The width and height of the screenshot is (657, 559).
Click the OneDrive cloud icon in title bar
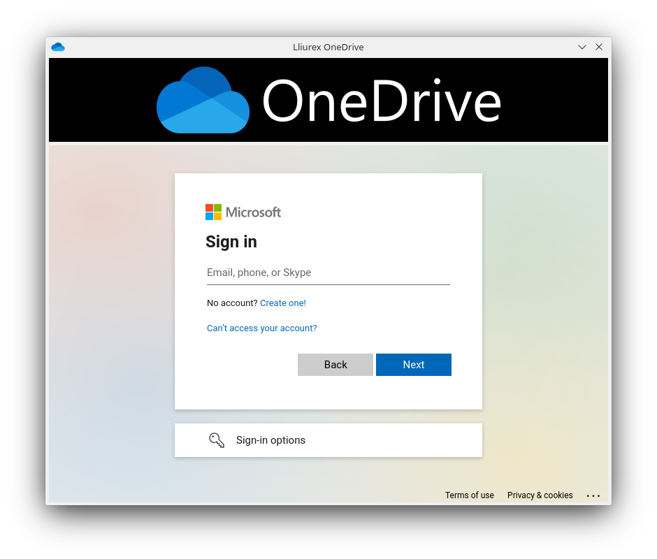click(57, 47)
